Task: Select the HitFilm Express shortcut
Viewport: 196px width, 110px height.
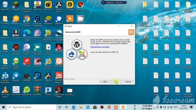Action: tap(48, 50)
